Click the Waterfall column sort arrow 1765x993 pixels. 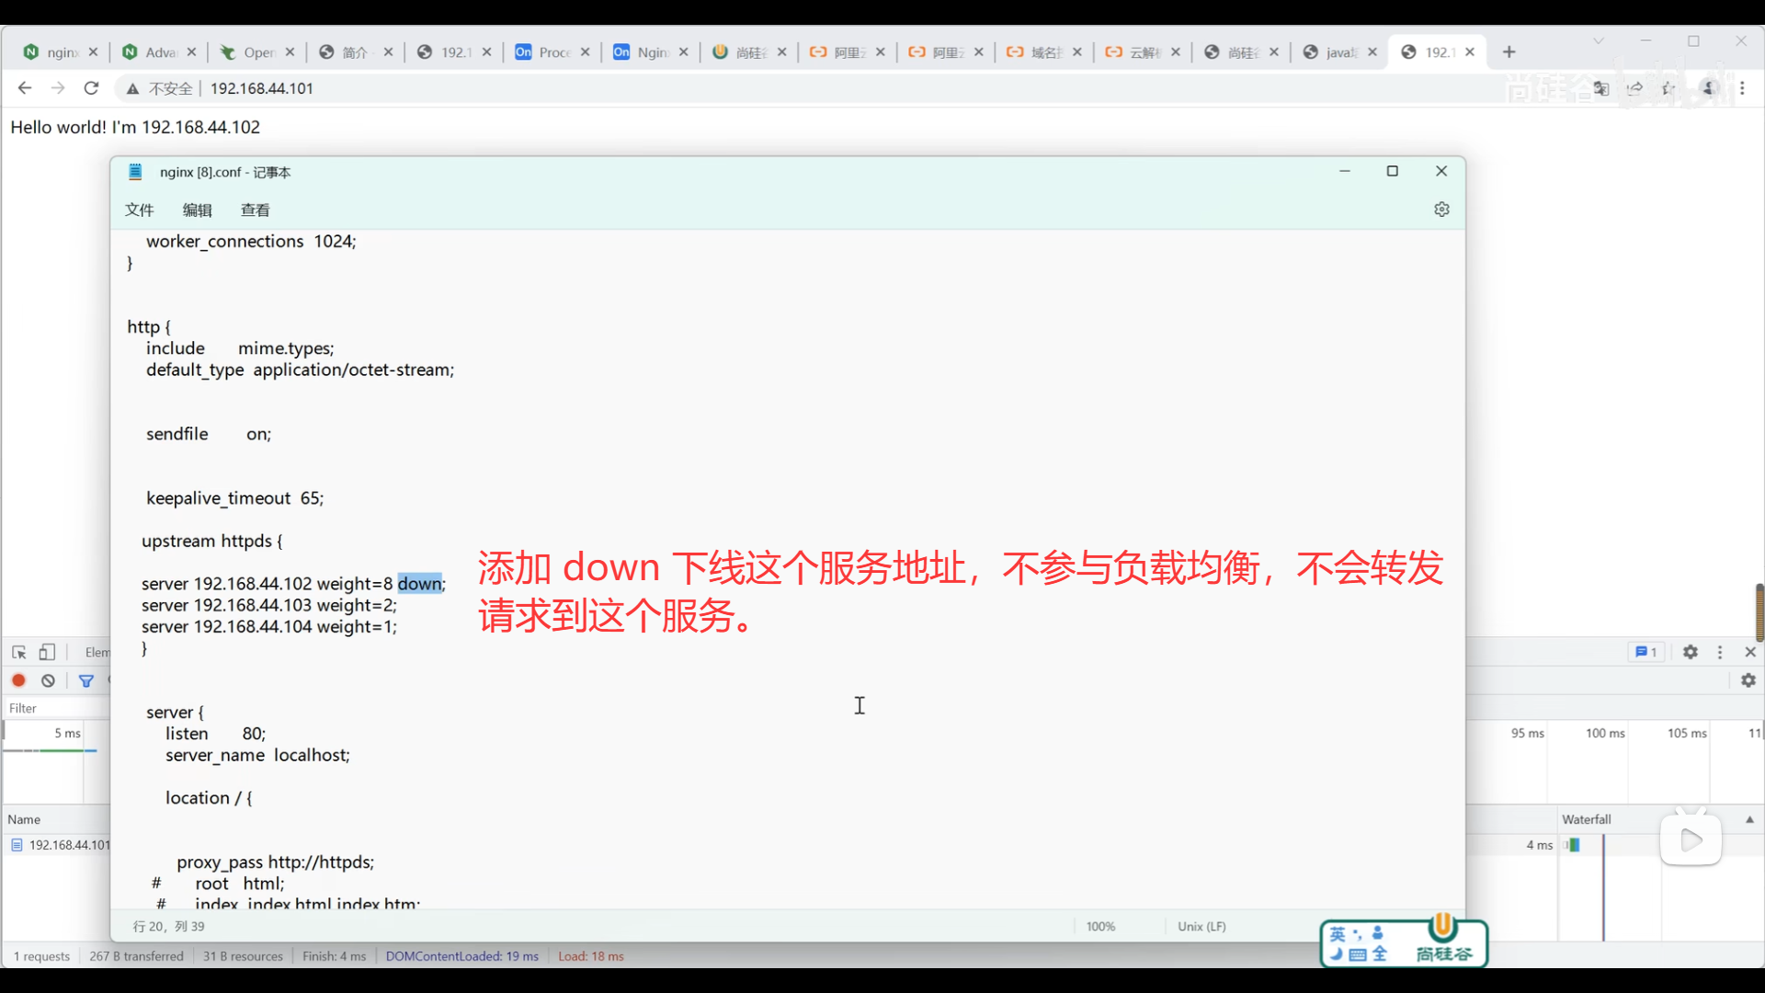tap(1749, 819)
